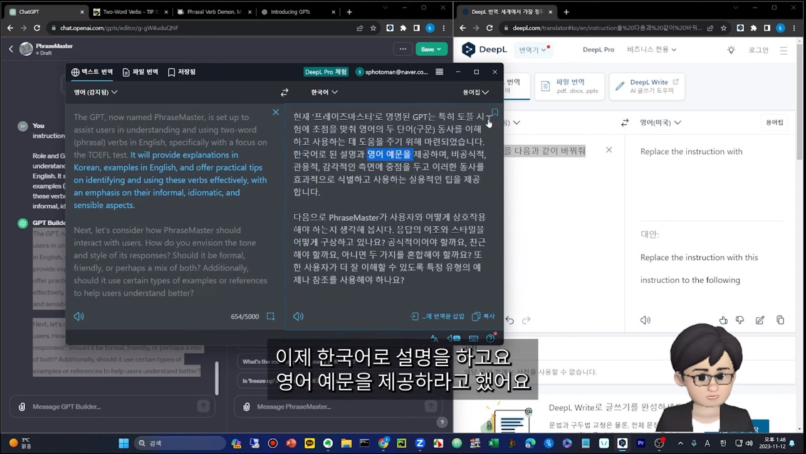Open 영어(미국) target language dropdown
806x454 pixels.
[x=661, y=122]
